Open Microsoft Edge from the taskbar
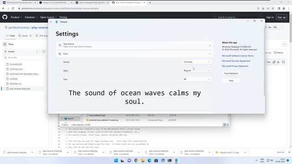Image resolution: width=292 pixels, height=164 pixels. tap(149, 160)
